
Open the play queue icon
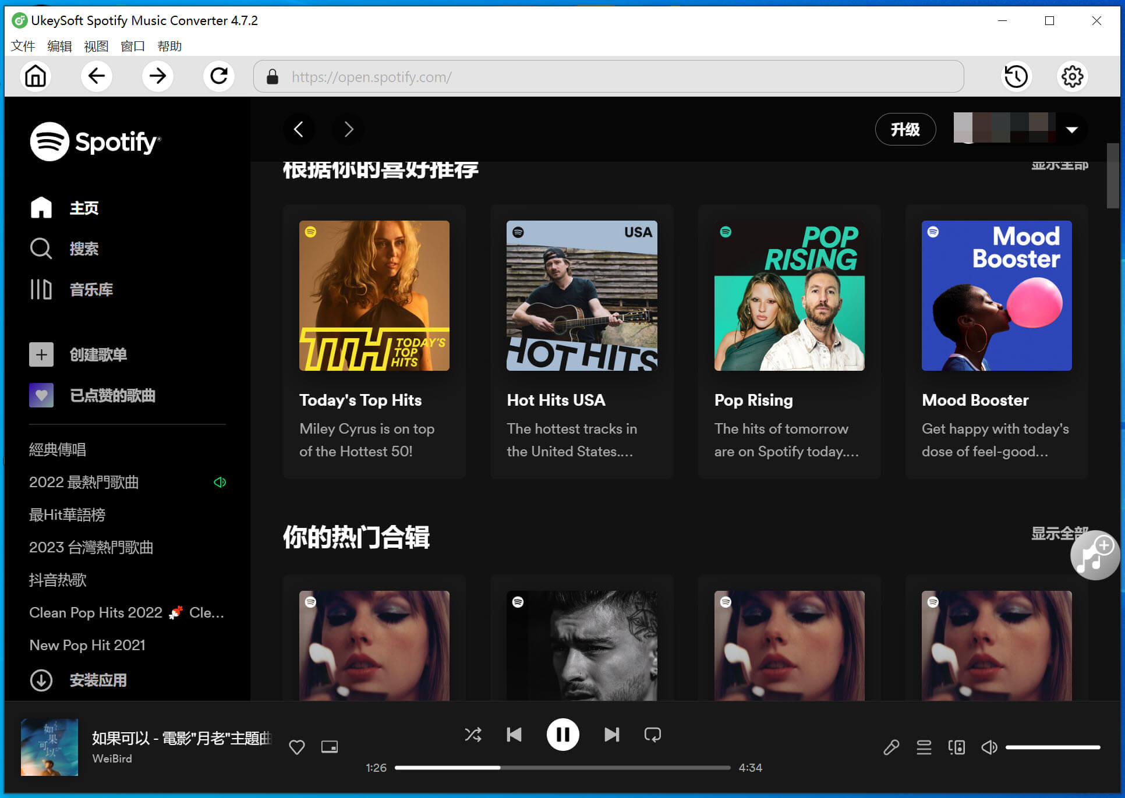(924, 747)
